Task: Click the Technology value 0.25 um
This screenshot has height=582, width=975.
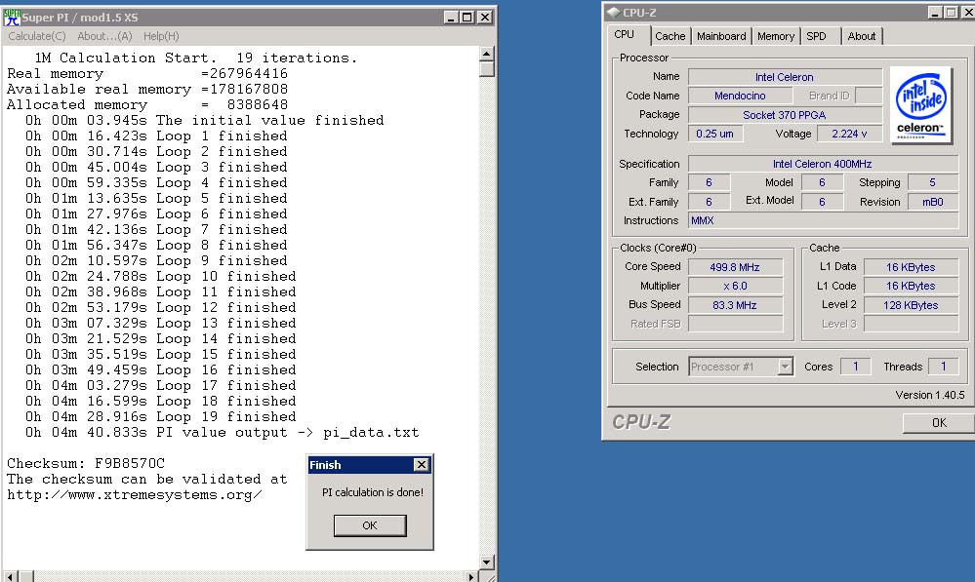Action: coord(715,134)
